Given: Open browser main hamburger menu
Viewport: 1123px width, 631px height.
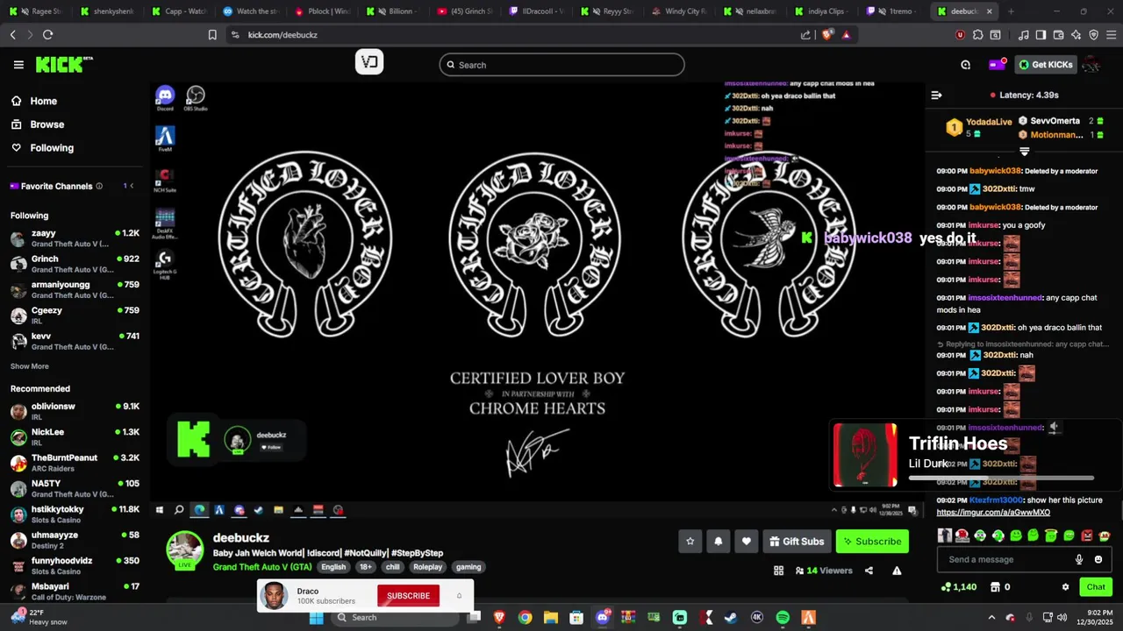Looking at the screenshot, I should [1111, 35].
